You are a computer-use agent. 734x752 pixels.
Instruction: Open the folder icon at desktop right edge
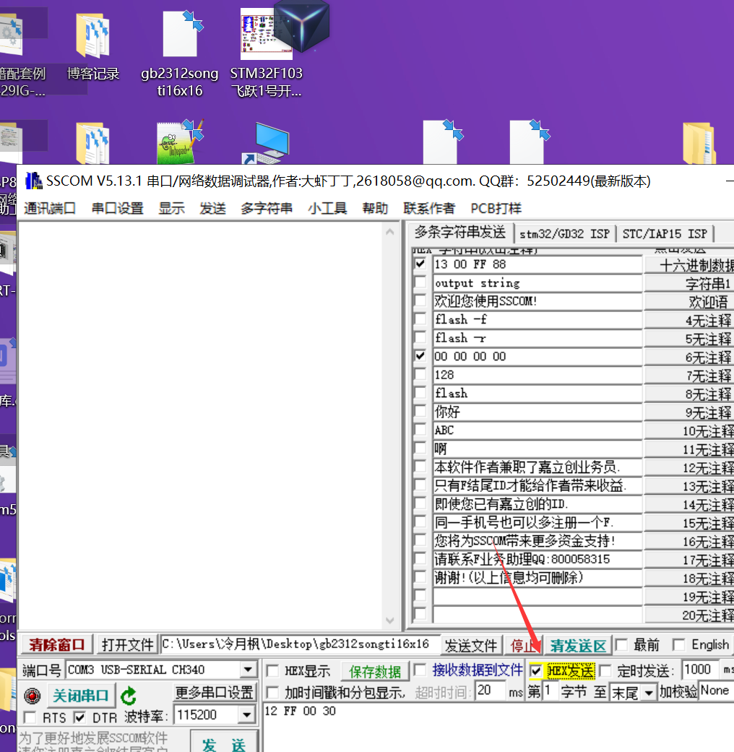(x=699, y=144)
